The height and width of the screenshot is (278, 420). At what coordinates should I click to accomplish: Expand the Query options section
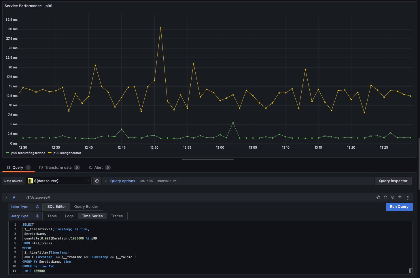tap(122, 181)
